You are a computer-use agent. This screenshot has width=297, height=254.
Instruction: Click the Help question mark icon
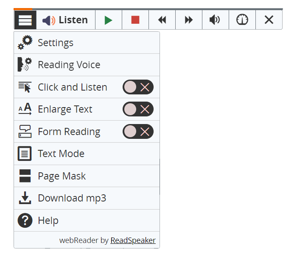pyautogui.click(x=25, y=221)
